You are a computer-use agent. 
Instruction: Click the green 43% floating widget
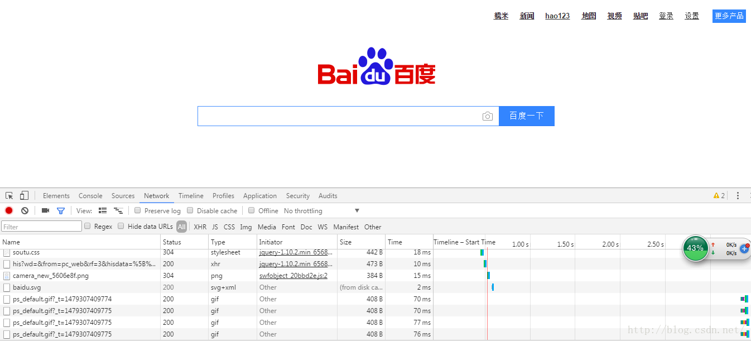click(x=695, y=248)
